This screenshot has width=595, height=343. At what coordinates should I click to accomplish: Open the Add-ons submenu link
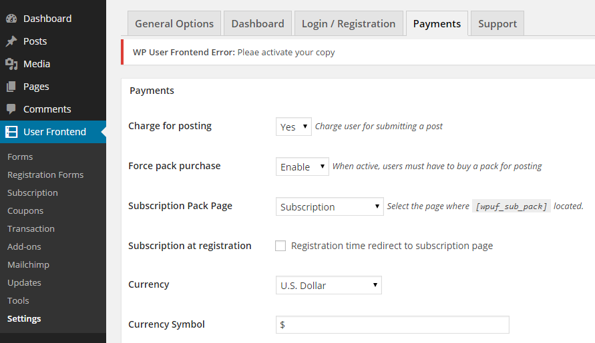click(x=24, y=247)
